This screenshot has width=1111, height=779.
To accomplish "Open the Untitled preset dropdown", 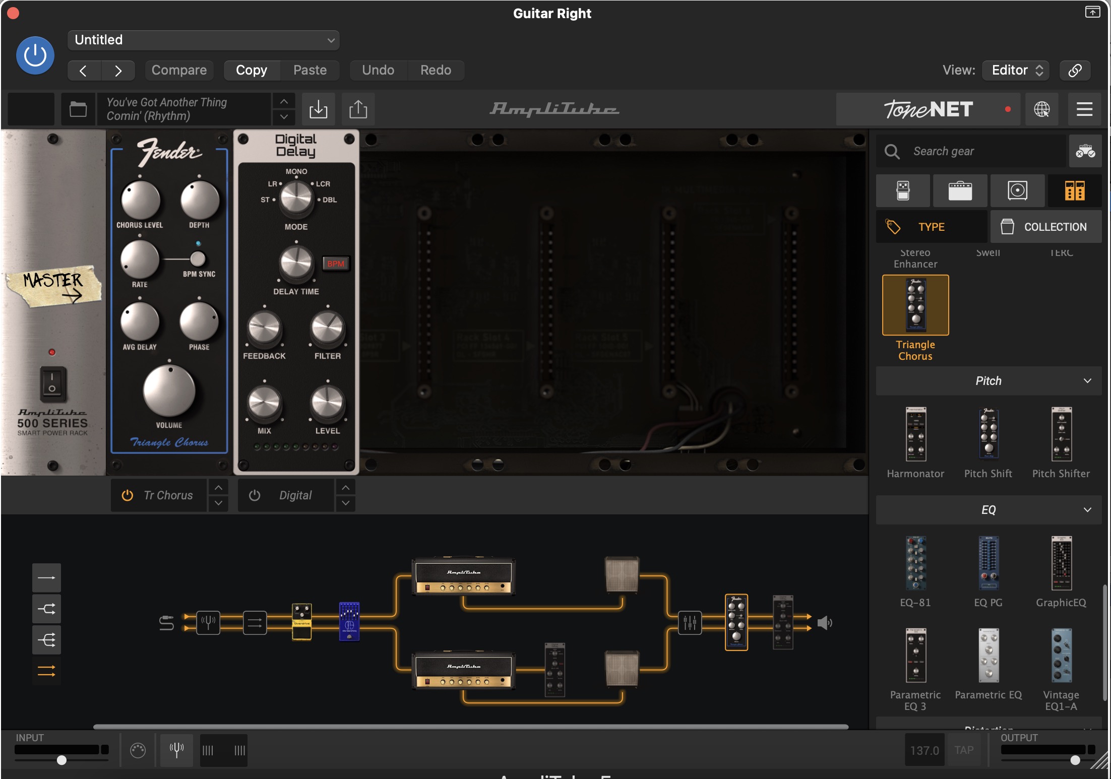I will (x=203, y=40).
